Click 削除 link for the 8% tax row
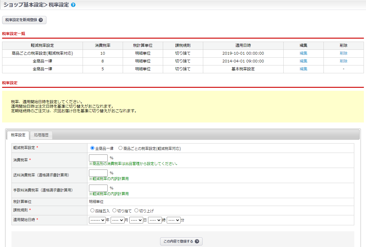The width and height of the screenshot is (366, 247). (x=343, y=61)
